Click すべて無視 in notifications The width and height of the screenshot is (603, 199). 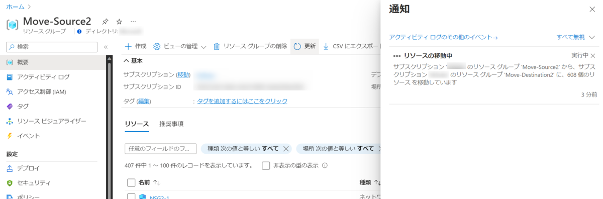click(571, 37)
